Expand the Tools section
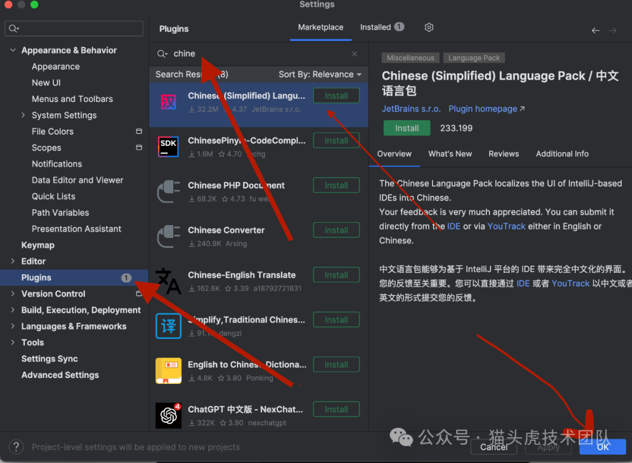 pos(13,342)
